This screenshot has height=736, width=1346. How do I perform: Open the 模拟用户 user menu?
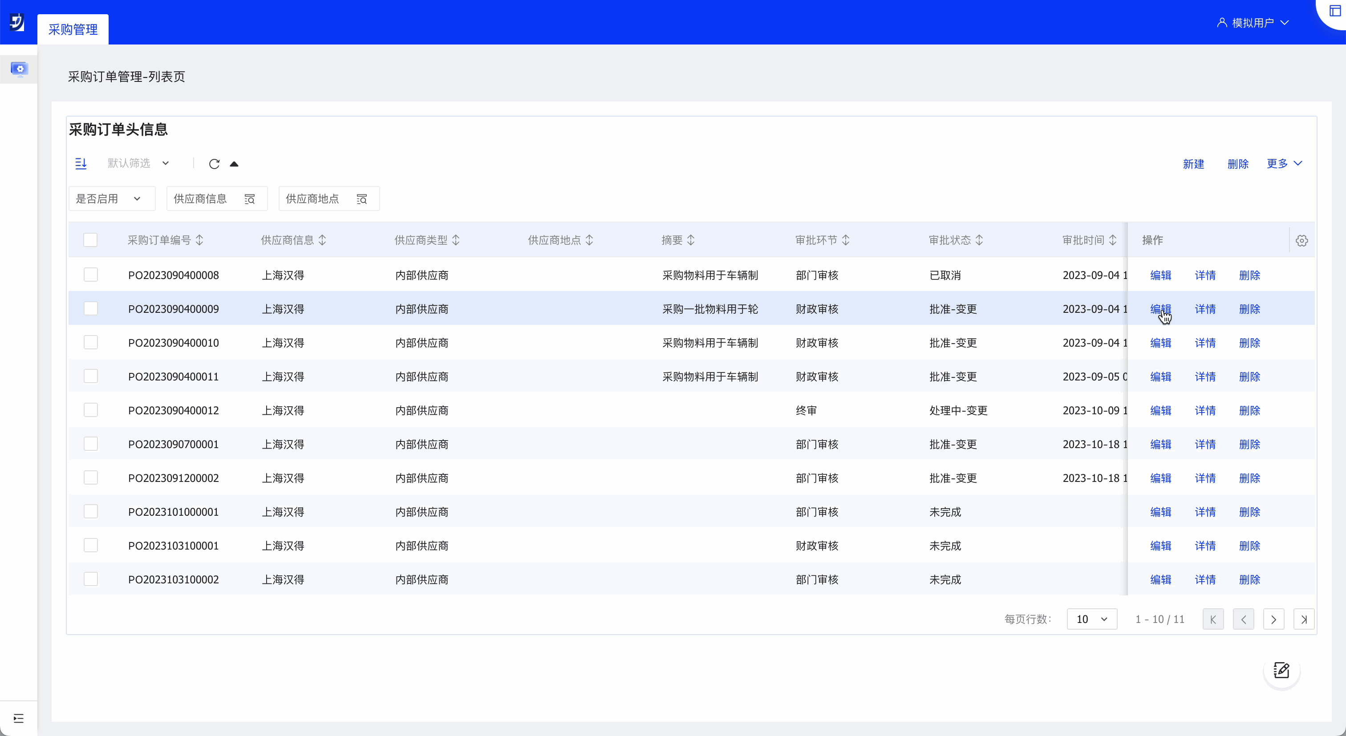pyautogui.click(x=1253, y=22)
